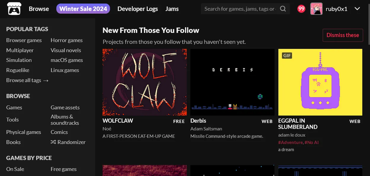Image resolution: width=370 pixels, height=176 pixels.
Task: Click the ruby0x1 profile avatar
Action: click(x=316, y=9)
